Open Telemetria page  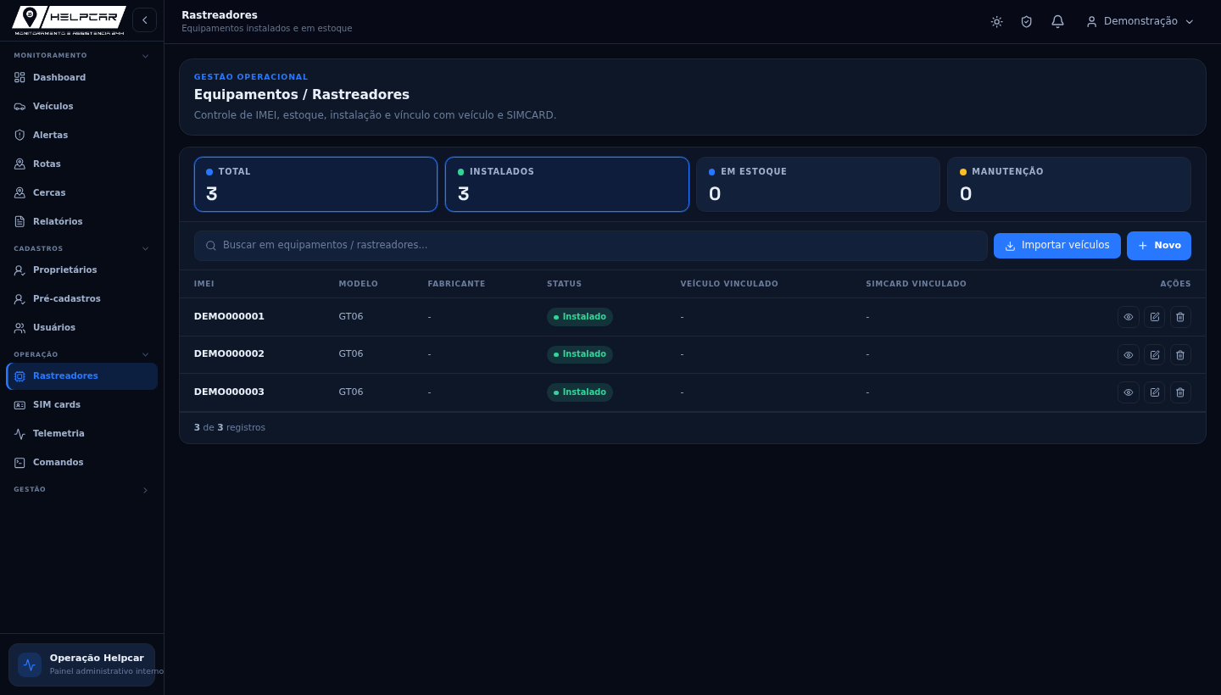coord(81,433)
